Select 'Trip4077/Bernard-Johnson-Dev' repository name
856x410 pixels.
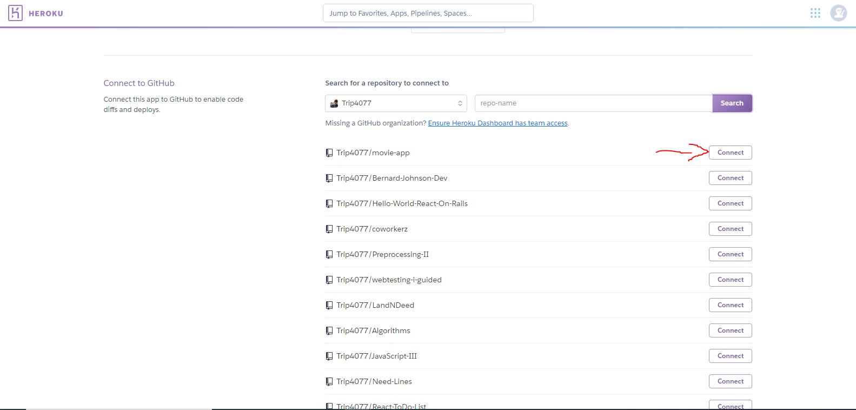(392, 178)
